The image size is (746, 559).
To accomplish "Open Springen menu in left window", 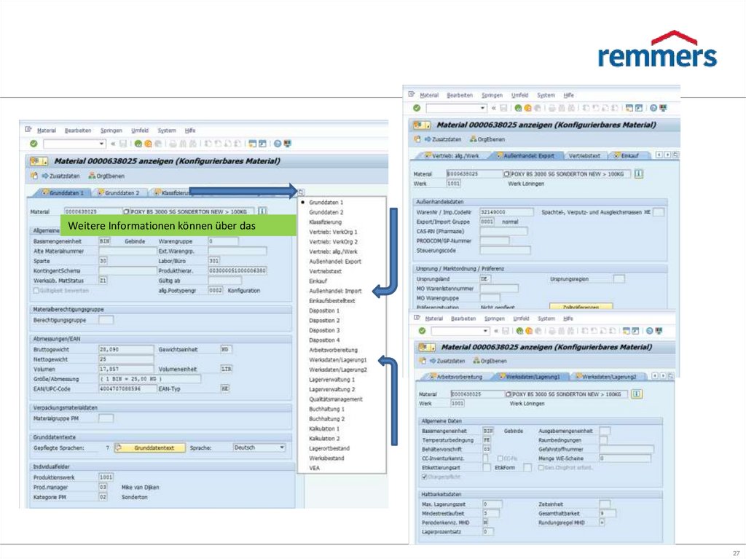I will [111, 130].
